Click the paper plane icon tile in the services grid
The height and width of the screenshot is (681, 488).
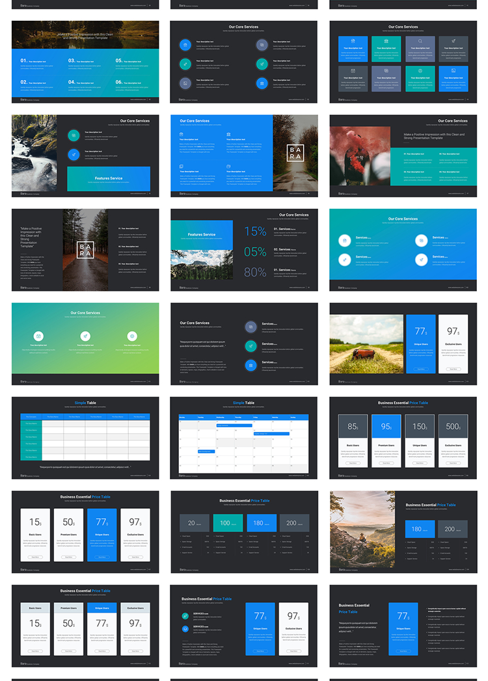tap(454, 48)
